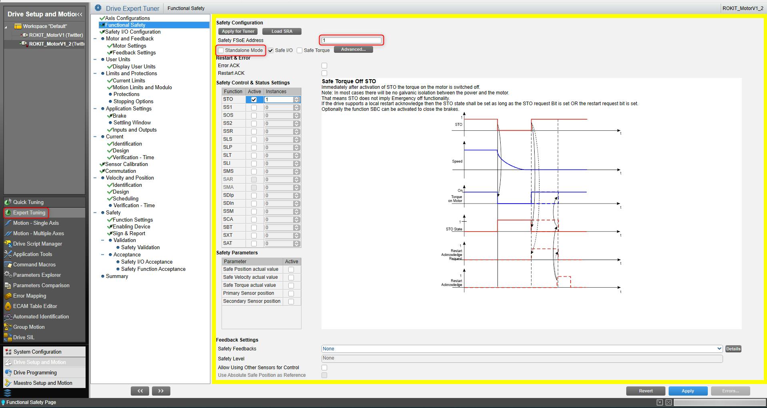This screenshot has height=408, width=767.
Task: Enable the Standalone Mode checkbox
Action: 221,50
